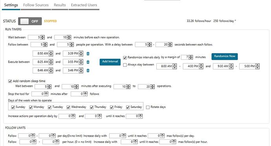Adjust sleep wait maximum spinner showing 10 minutes
This screenshot has width=271, height=146.
(x=70, y=86)
